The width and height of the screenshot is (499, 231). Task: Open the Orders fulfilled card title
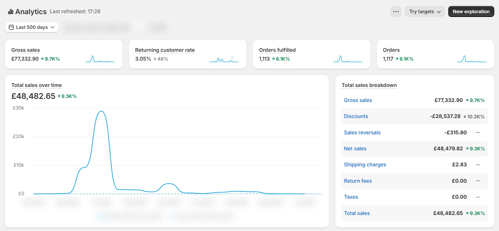277,50
